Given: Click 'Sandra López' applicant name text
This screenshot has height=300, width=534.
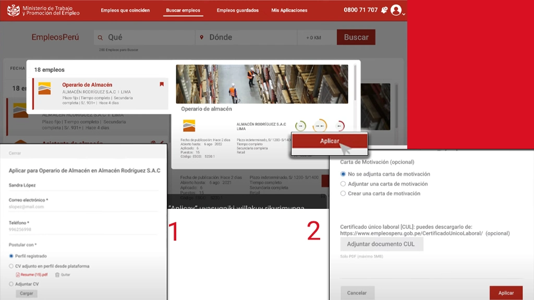Looking at the screenshot, I should pos(22,185).
